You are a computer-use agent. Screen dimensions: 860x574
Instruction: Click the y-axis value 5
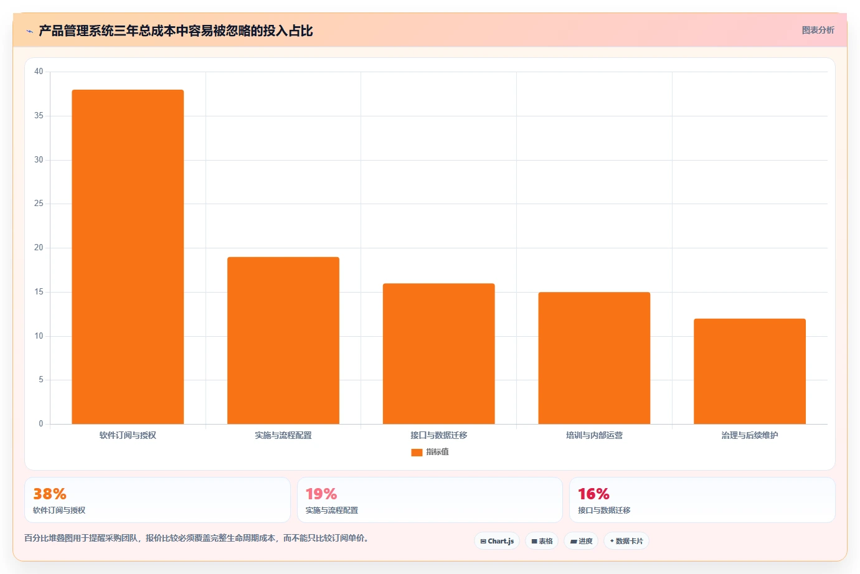click(41, 380)
